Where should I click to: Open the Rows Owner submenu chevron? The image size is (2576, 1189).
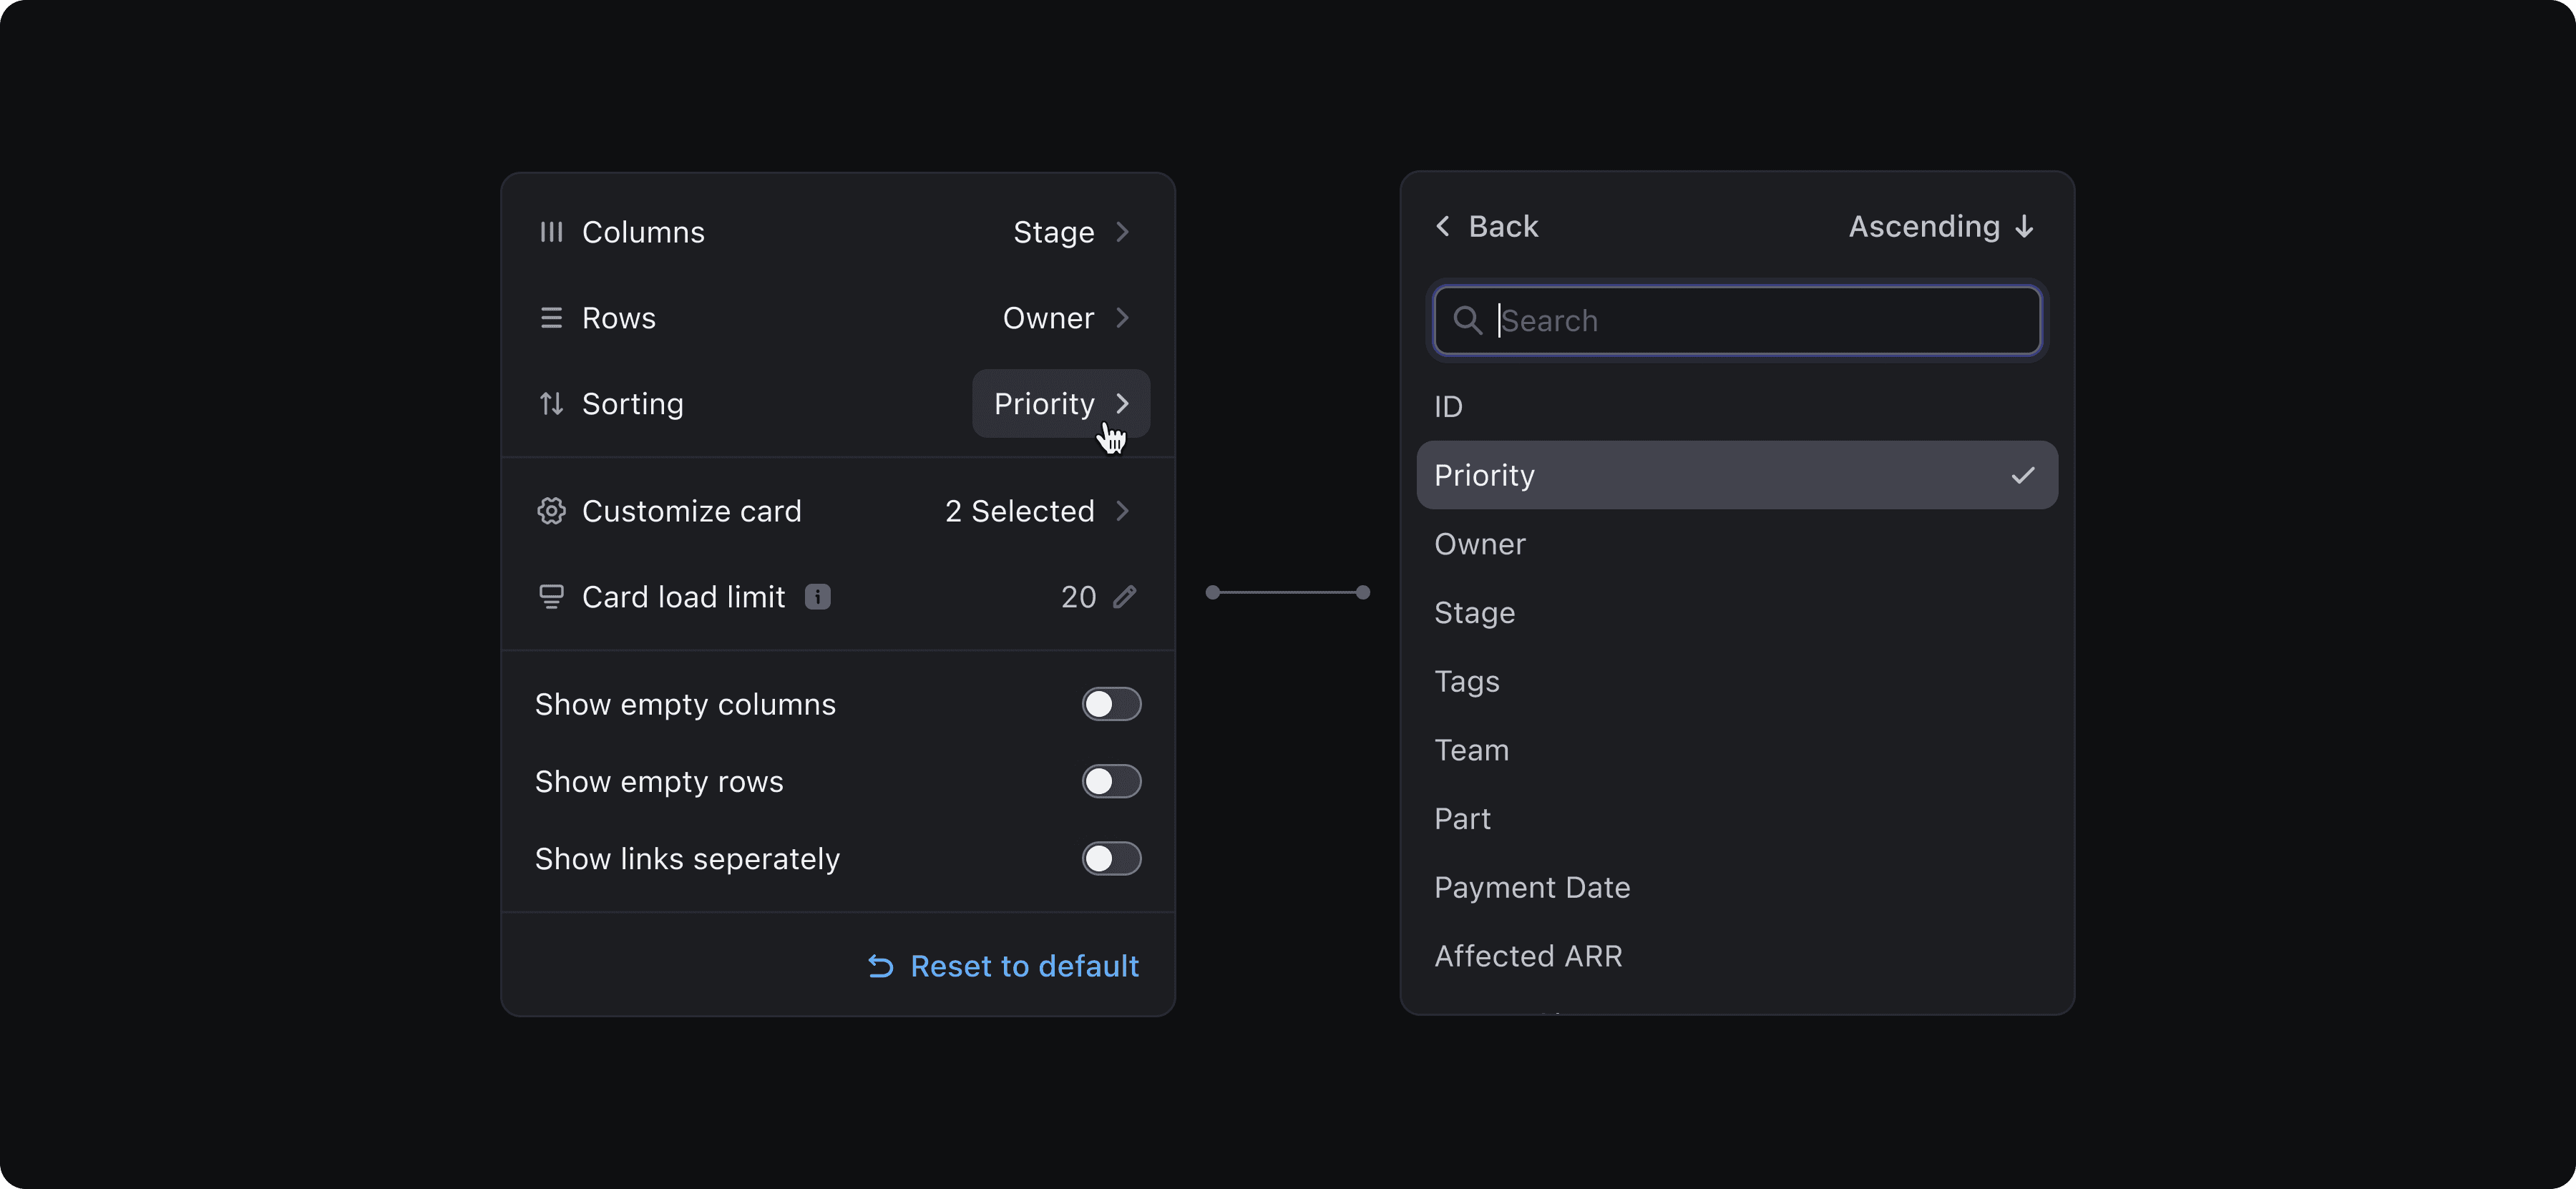(1122, 318)
